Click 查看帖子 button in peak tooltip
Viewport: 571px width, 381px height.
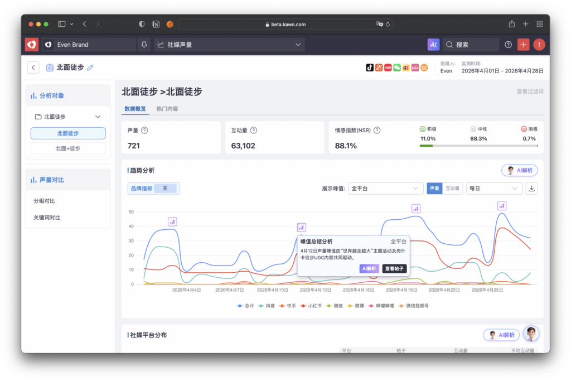coord(394,268)
